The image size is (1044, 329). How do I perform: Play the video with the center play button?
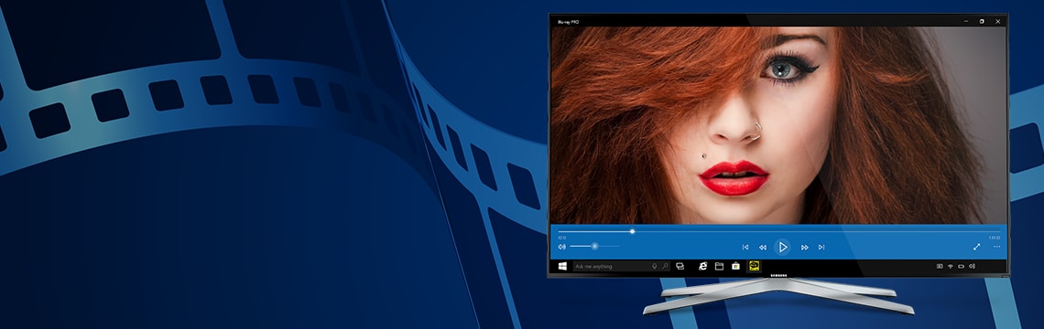click(782, 248)
